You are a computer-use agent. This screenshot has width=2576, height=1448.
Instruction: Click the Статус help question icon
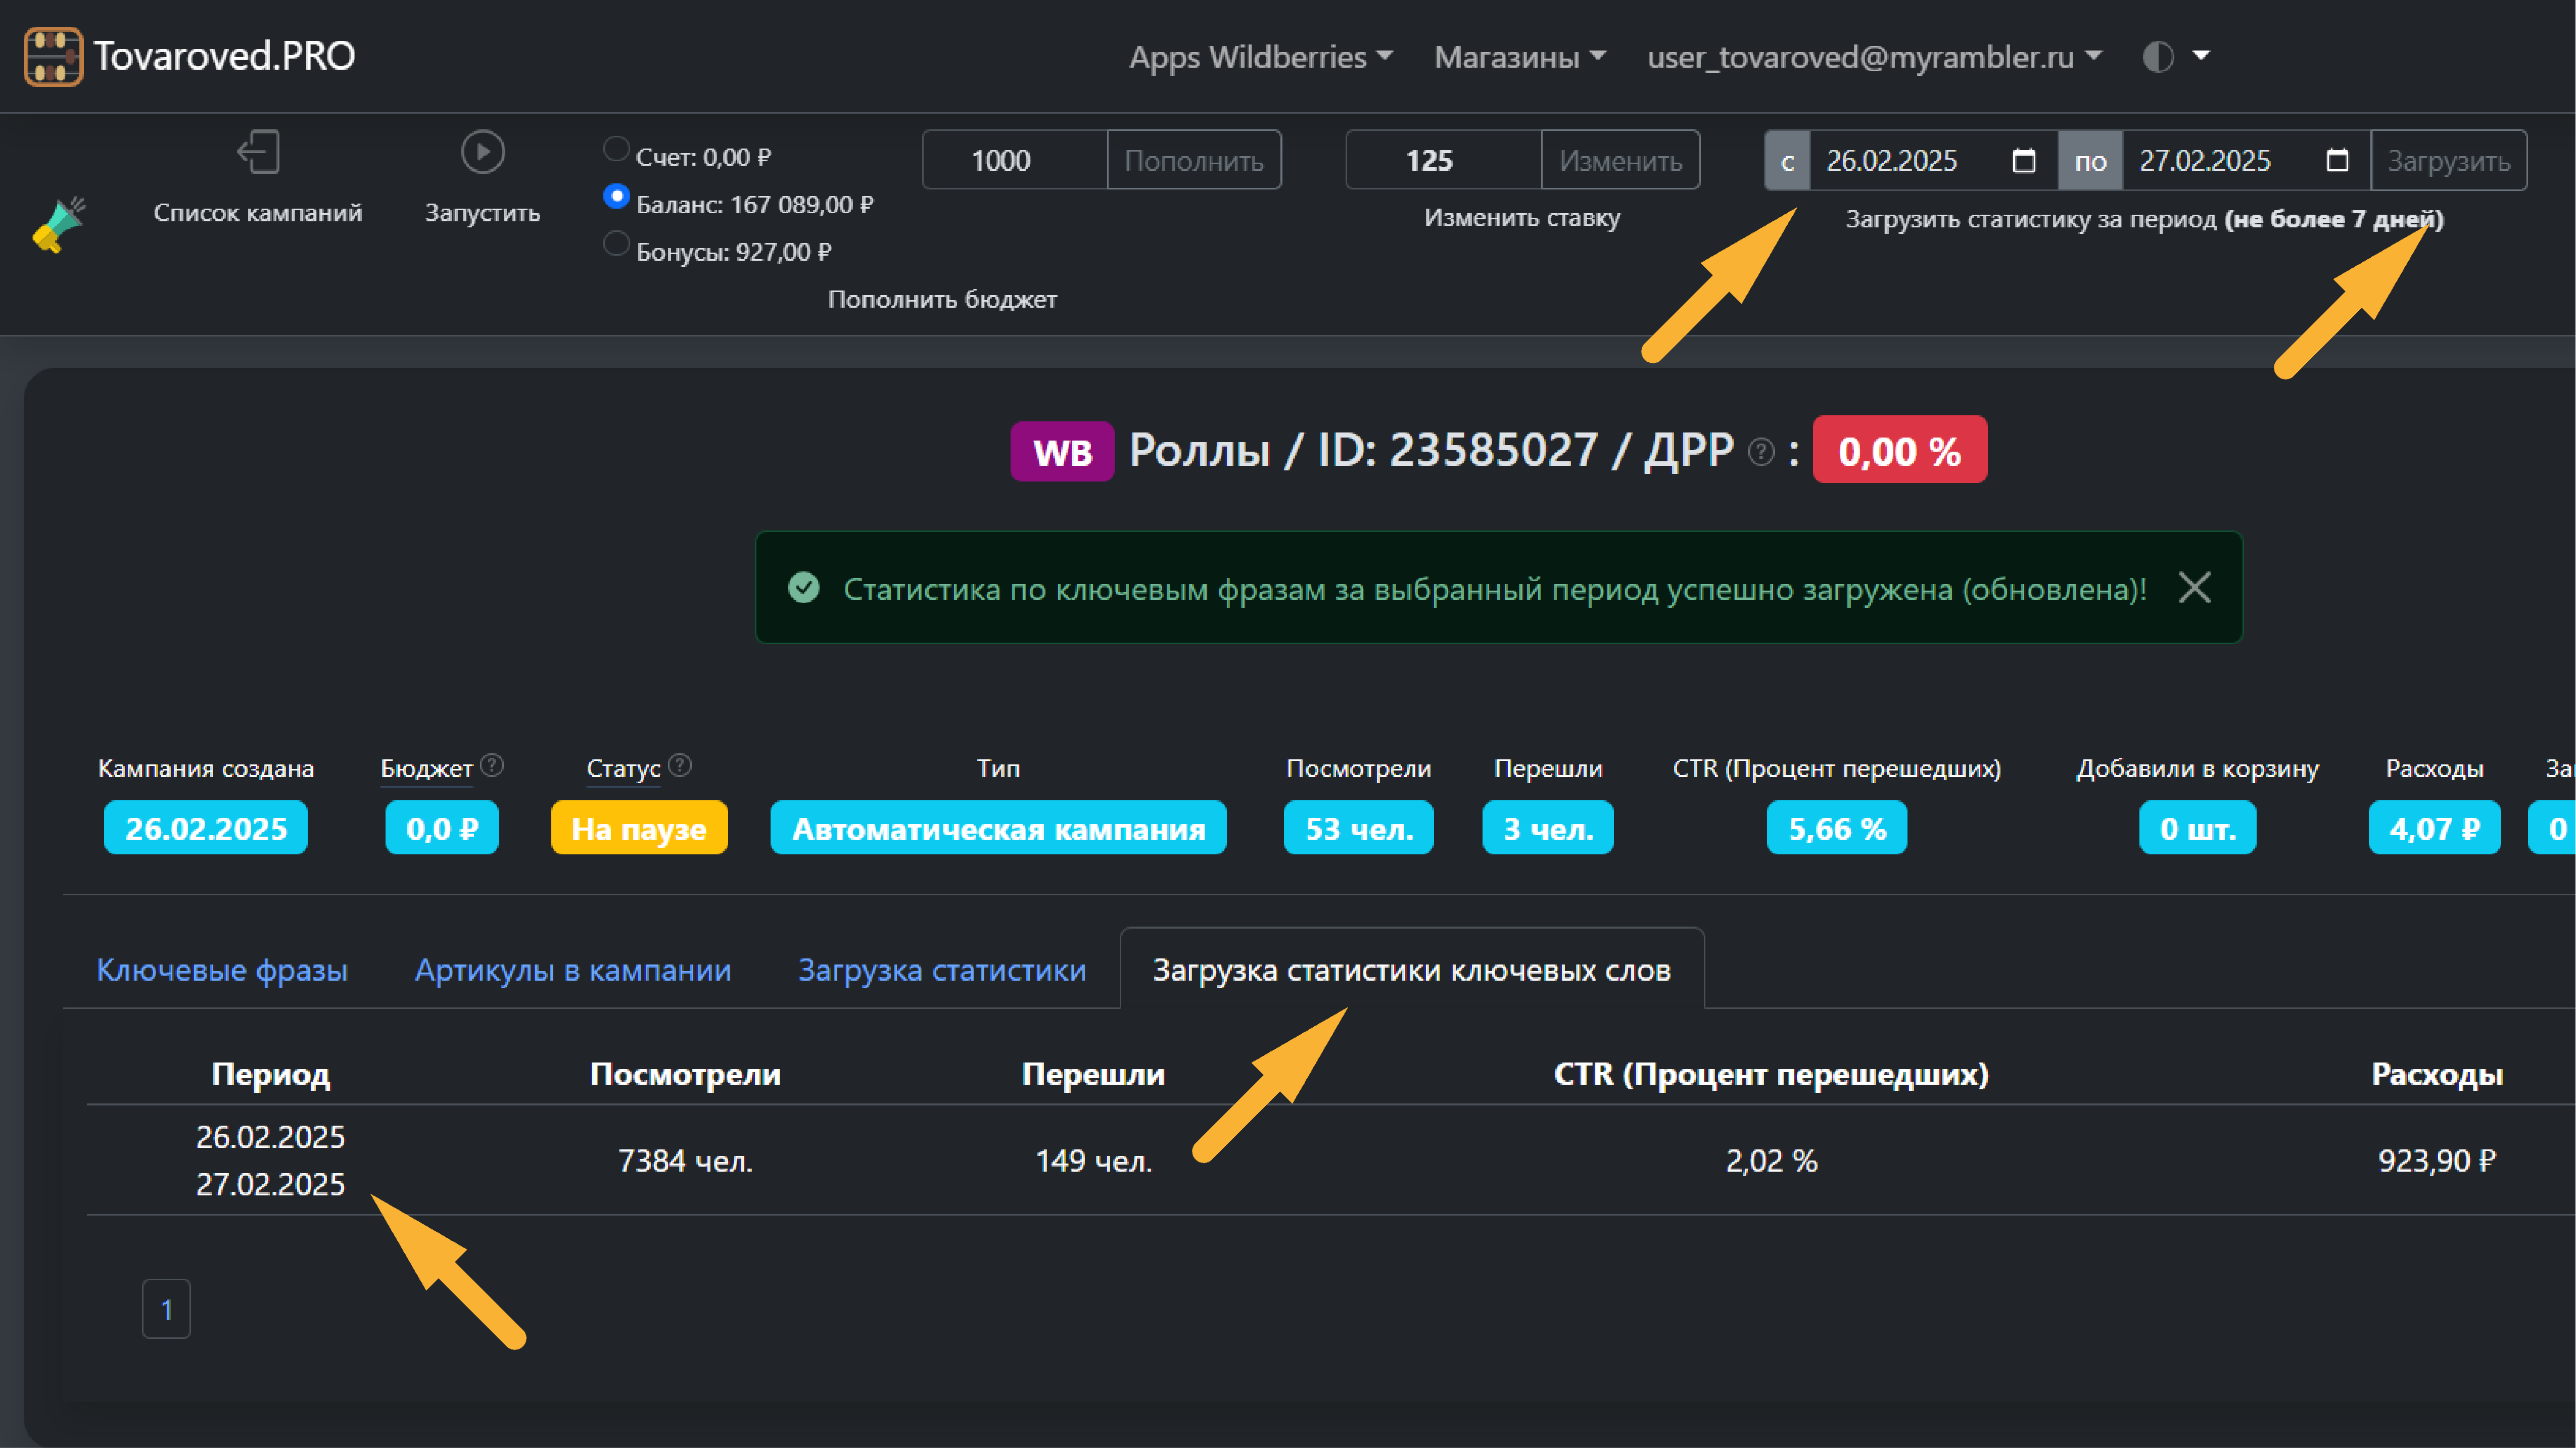pyautogui.click(x=680, y=766)
